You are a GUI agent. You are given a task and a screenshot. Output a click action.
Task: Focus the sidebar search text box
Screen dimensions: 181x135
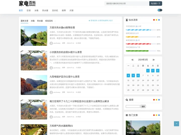click(133, 106)
